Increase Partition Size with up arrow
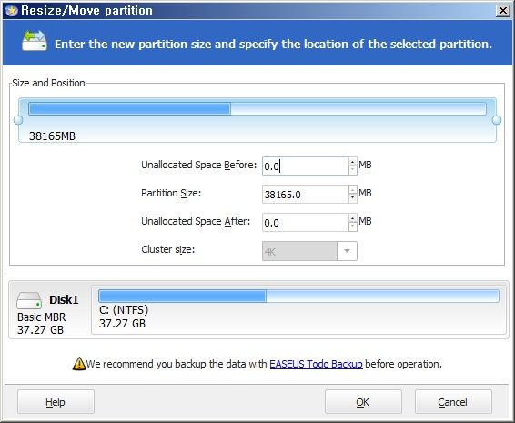 [352, 190]
